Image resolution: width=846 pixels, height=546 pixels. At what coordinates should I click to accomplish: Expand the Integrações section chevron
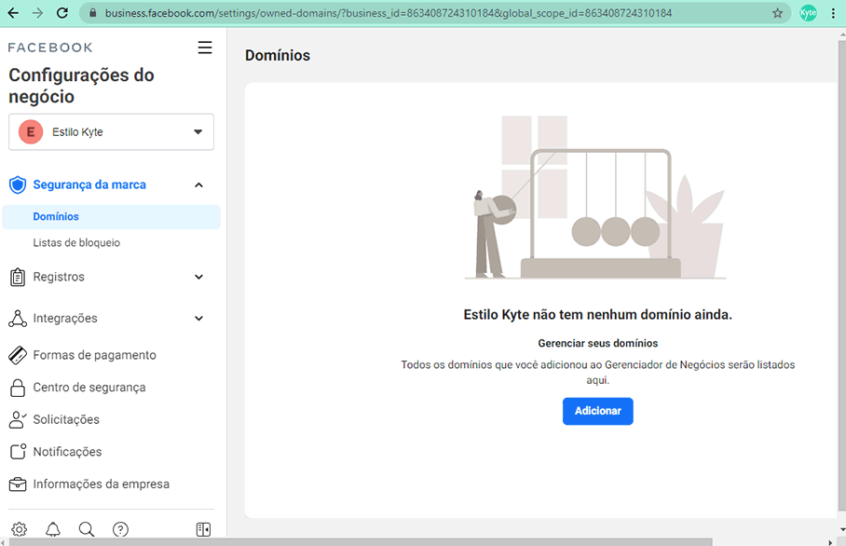click(198, 319)
